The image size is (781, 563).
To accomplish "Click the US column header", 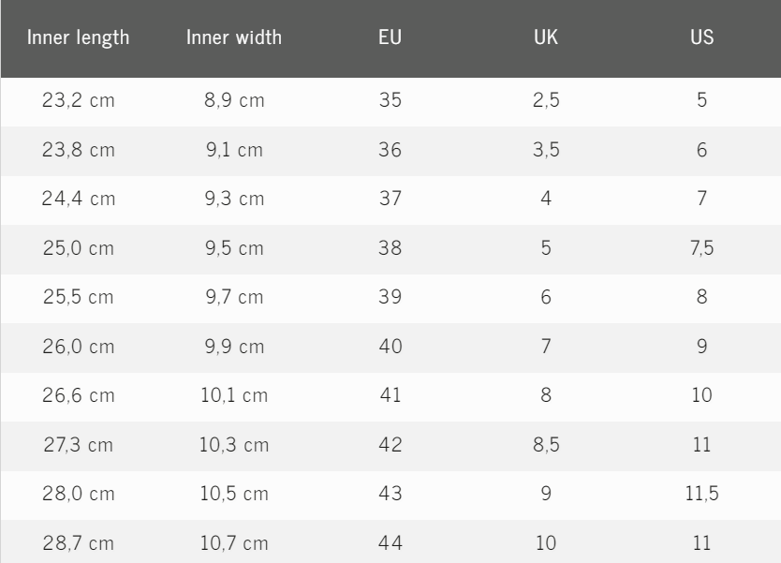I will coord(701,39).
